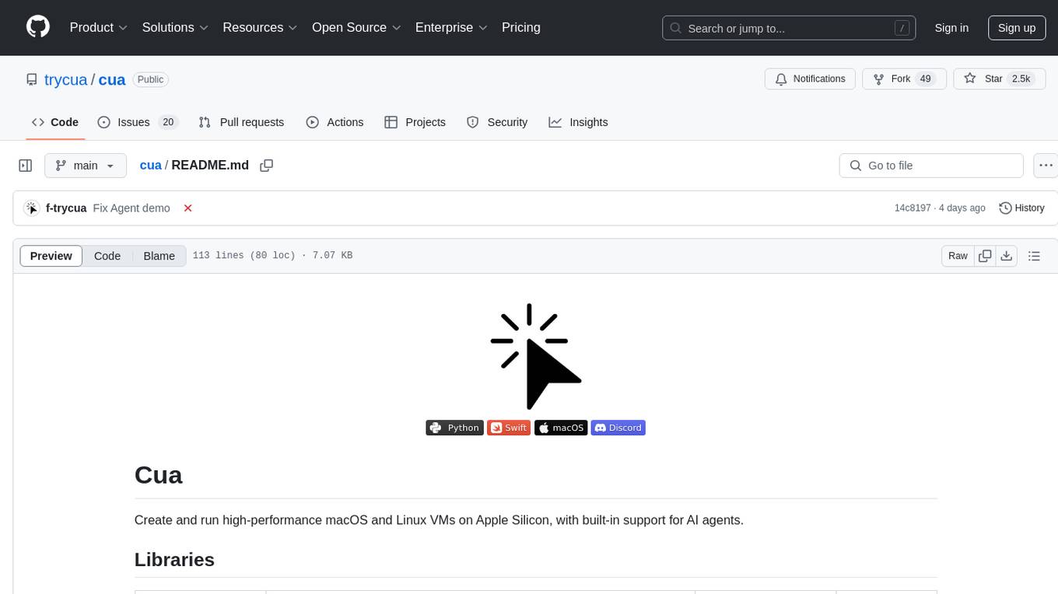Screen dimensions: 1058x594
Task: Click the '113 lines (80 loc) · 7.07 KB' text
Action: [272, 256]
